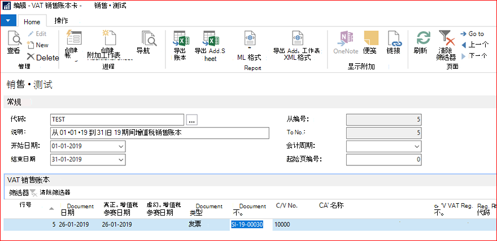Click the To No. field
Image resolution: width=497 pixels, height=241 pixels.
click(384, 133)
